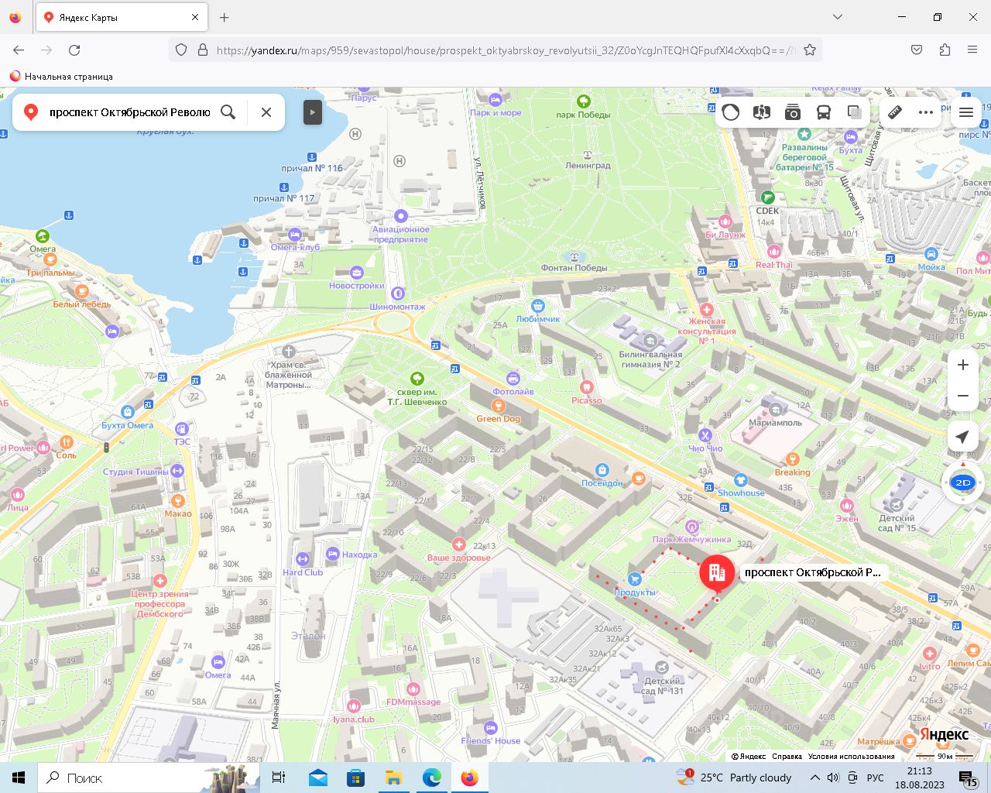The height and width of the screenshot is (793, 991).
Task: Click the Справка link
Action: click(787, 757)
